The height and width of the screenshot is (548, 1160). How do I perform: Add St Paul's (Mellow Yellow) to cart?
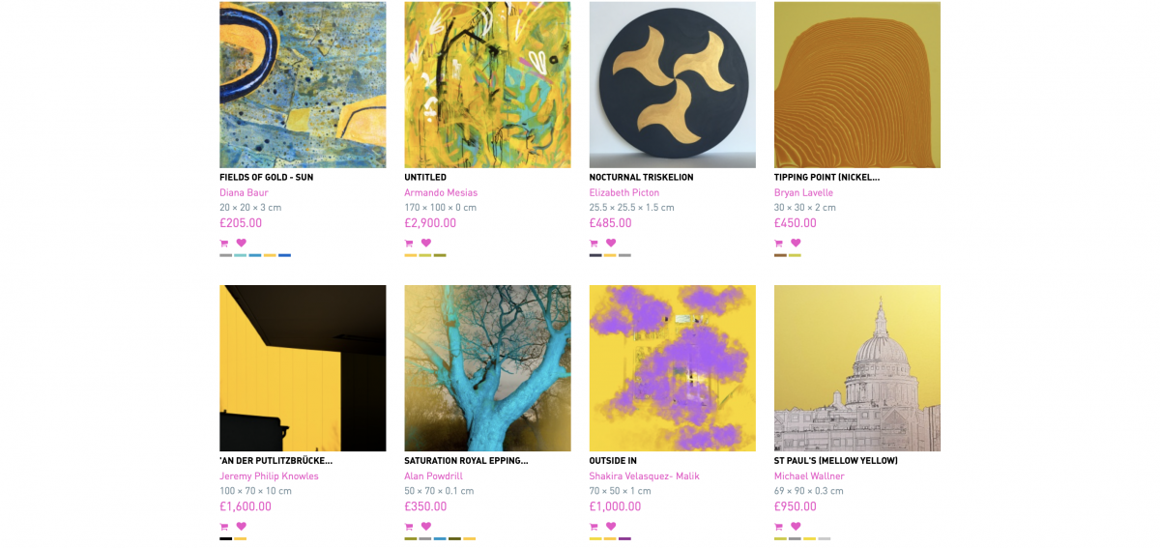[x=779, y=527]
